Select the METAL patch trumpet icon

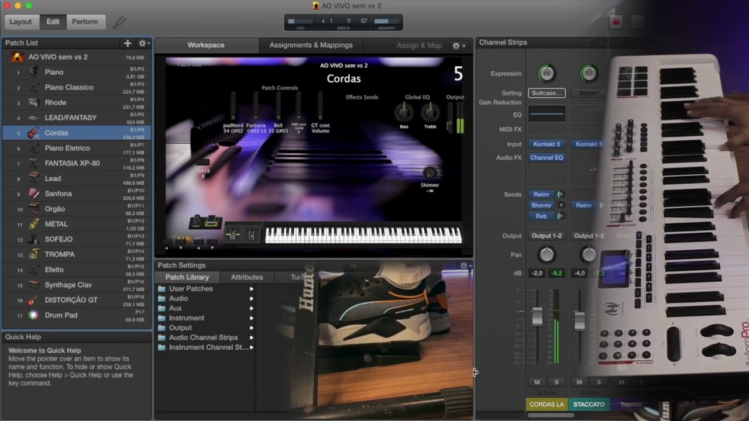click(34, 224)
